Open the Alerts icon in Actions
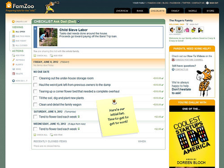 (13, 65)
